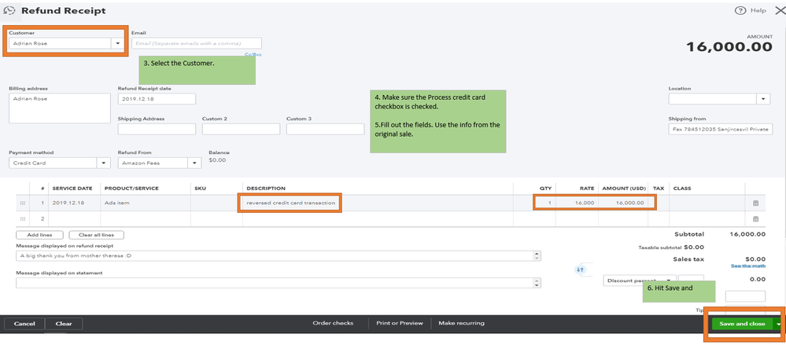Screen dimensions: 786x345
Task: Step the refund receipt message box arrows
Action: point(537,255)
